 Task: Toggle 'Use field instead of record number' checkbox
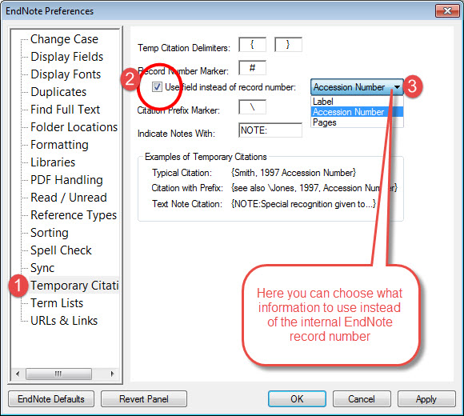(157, 87)
